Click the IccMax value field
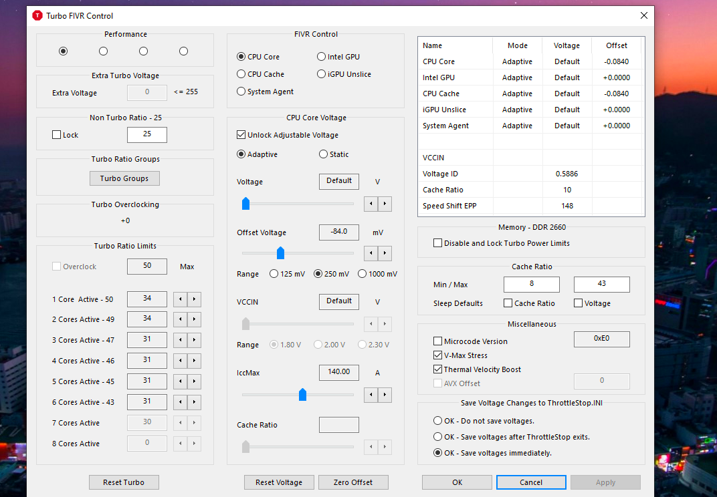The width and height of the screenshot is (717, 497). tap(339, 372)
